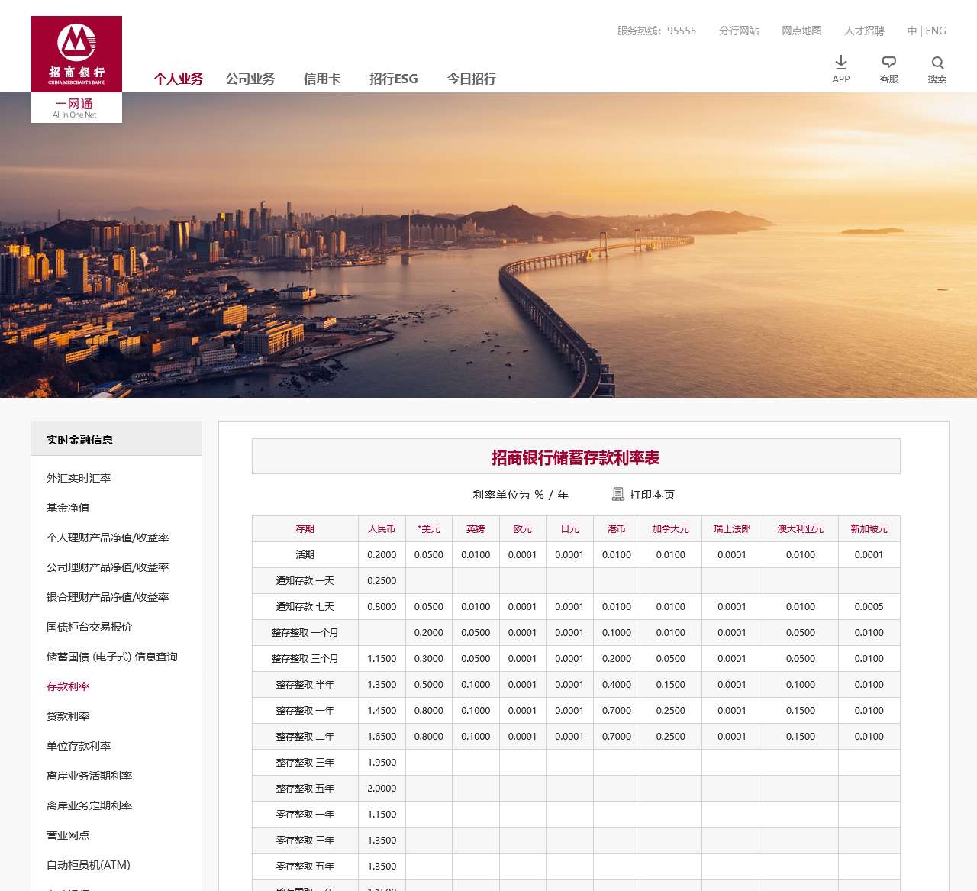Click the printer icon beside 打印本页
Screen dimensions: 977x891
click(618, 495)
